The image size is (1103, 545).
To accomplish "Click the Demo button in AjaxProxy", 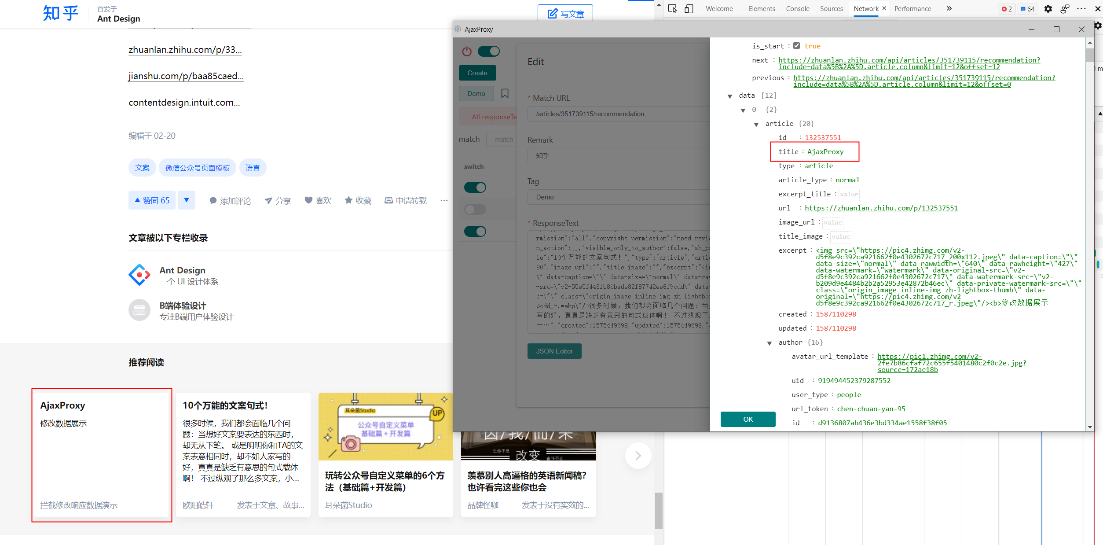I will coord(476,93).
